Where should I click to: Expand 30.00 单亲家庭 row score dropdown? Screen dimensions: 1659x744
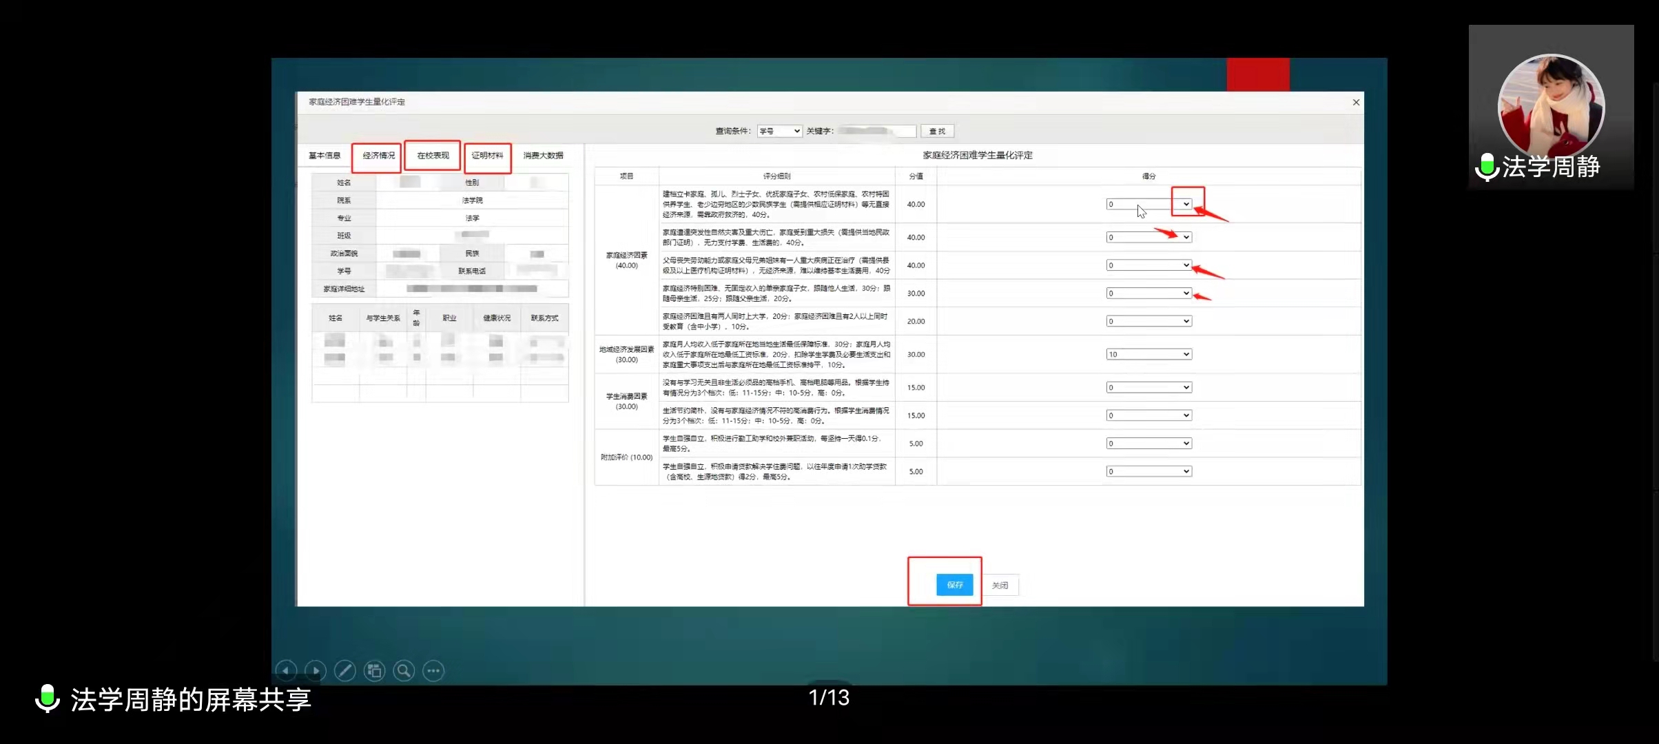click(1148, 293)
